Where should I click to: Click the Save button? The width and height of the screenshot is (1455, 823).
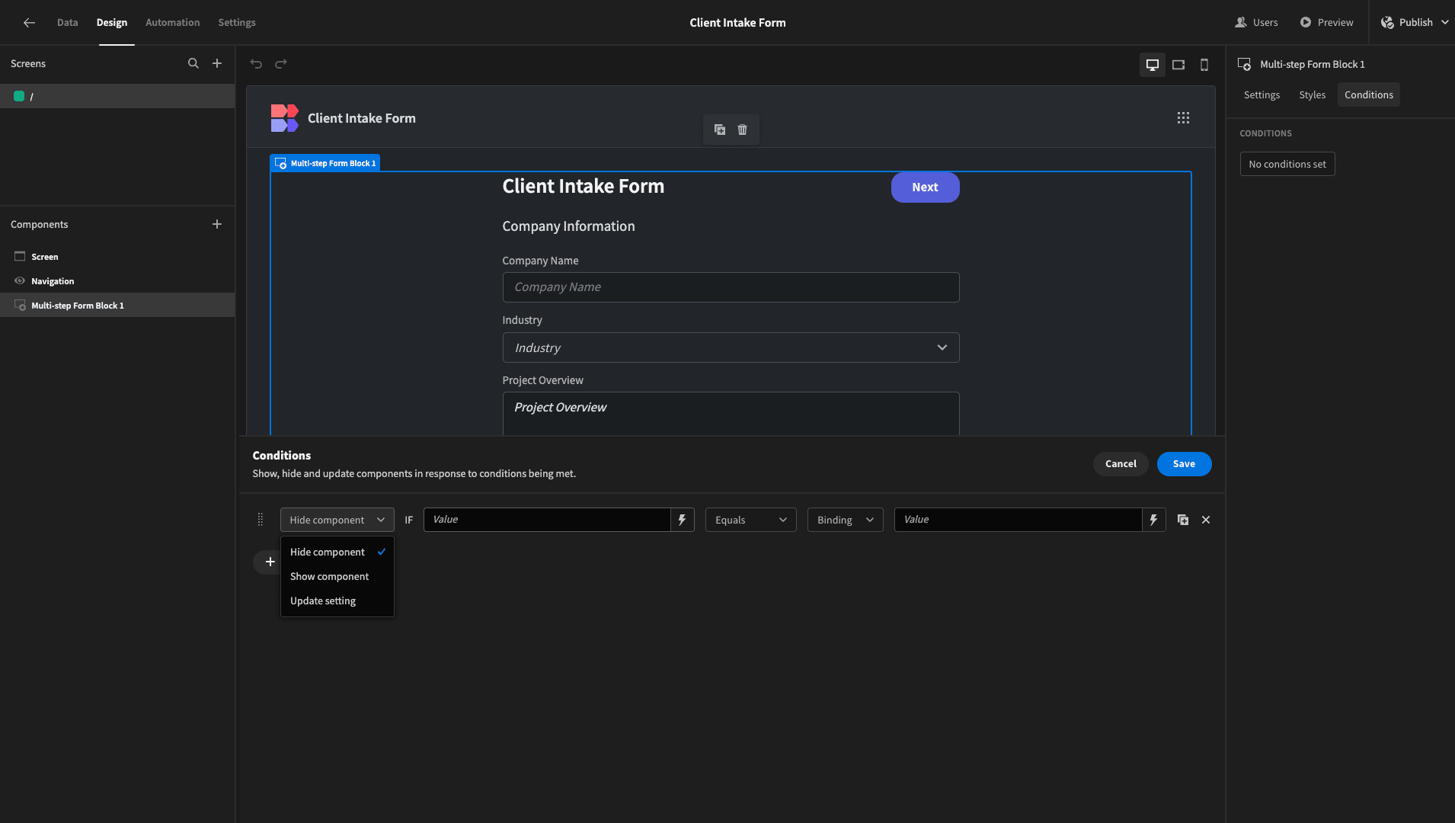click(x=1184, y=464)
